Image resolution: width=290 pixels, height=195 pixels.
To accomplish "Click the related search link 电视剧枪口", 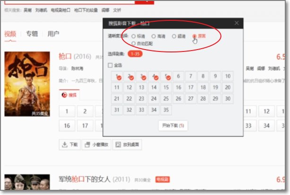I will click(x=61, y=10).
